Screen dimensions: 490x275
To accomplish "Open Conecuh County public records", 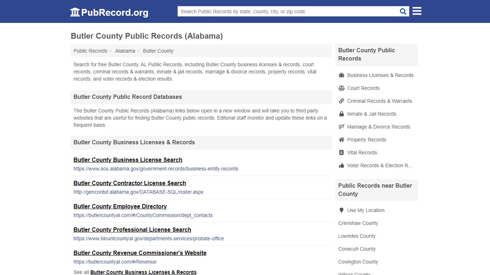I will click(357, 249).
